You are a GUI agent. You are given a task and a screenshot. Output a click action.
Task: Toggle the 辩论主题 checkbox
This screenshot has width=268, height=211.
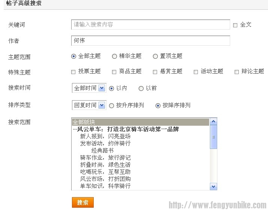point(237,72)
